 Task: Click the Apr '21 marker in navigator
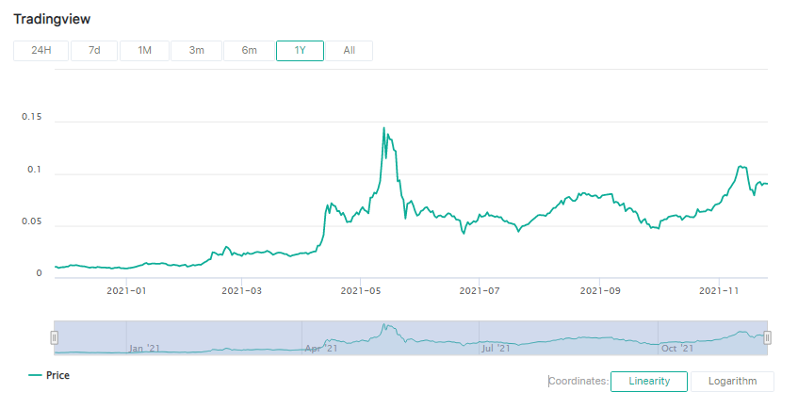point(321,349)
